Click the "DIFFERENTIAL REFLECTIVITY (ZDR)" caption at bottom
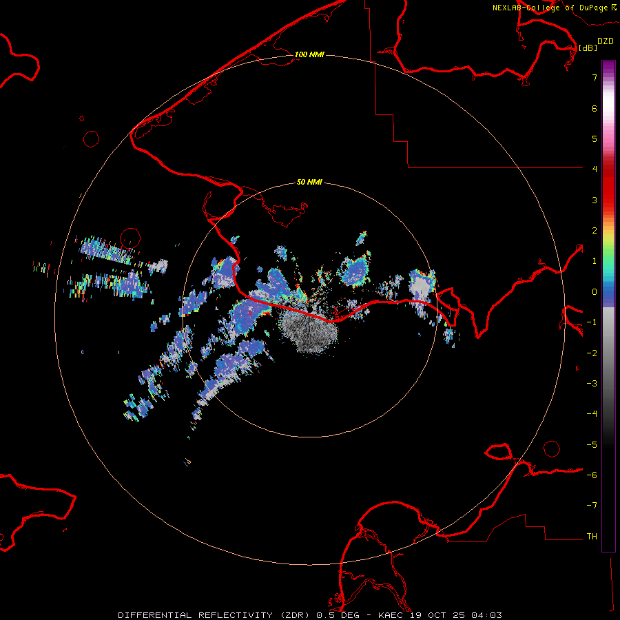The image size is (620, 620). (215, 615)
